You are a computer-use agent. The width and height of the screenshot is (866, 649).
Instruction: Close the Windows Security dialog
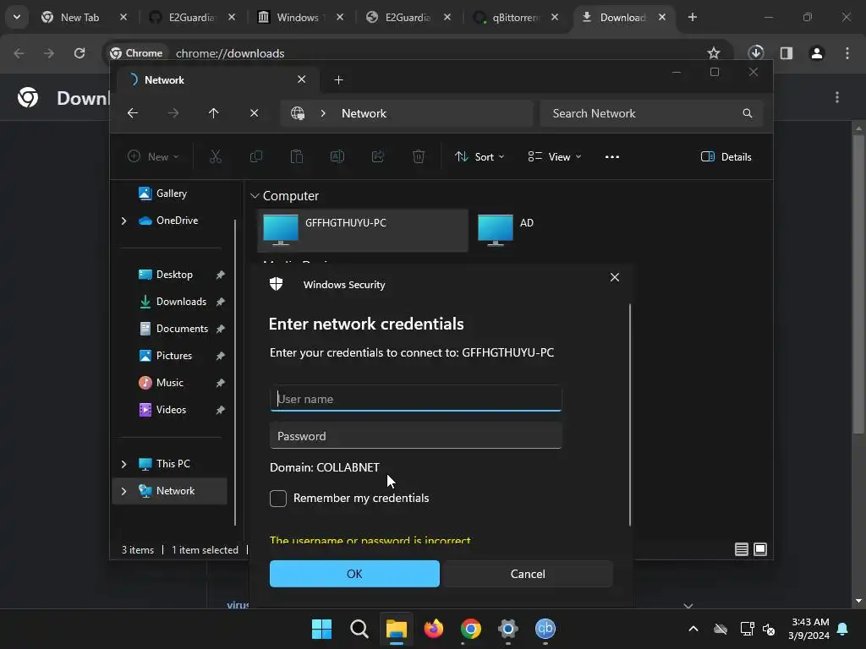point(614,277)
